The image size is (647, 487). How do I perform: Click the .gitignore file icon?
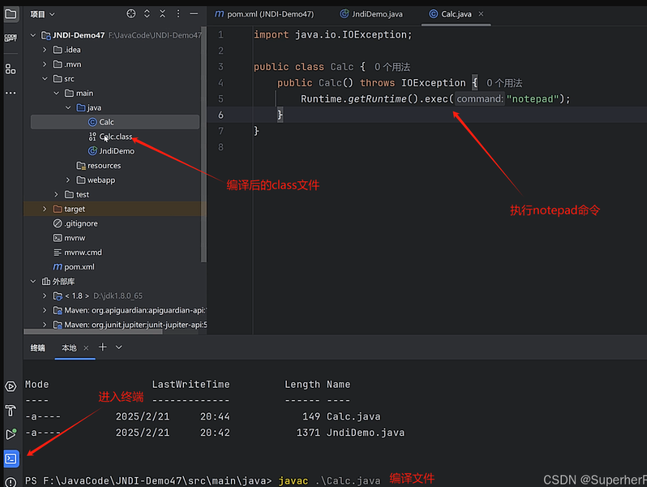[58, 223]
